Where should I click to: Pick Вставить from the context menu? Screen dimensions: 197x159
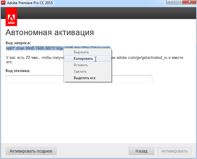[87, 65]
